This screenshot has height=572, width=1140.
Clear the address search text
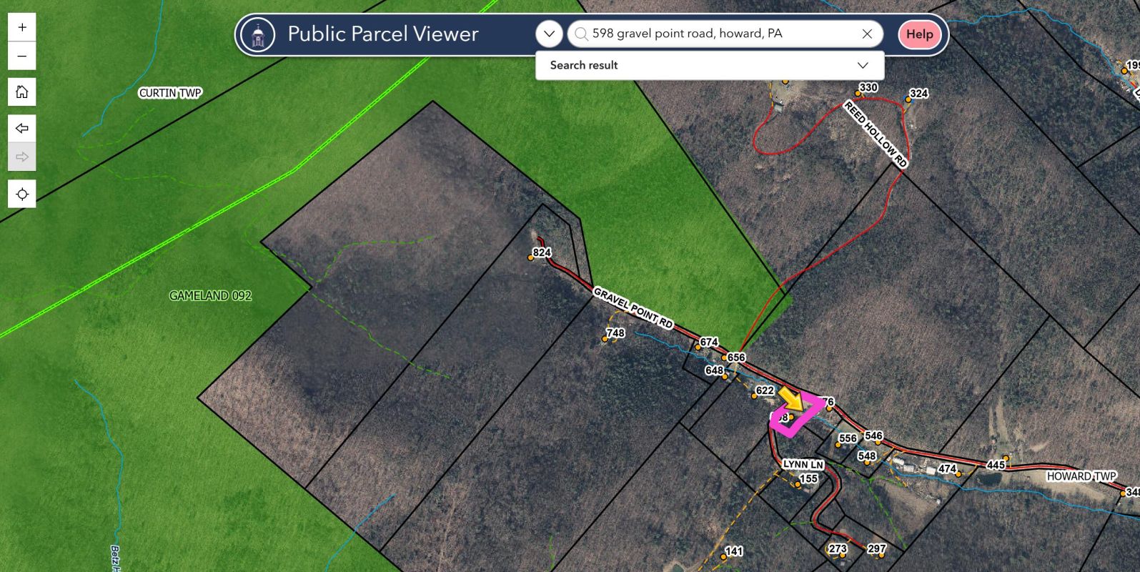pos(866,34)
